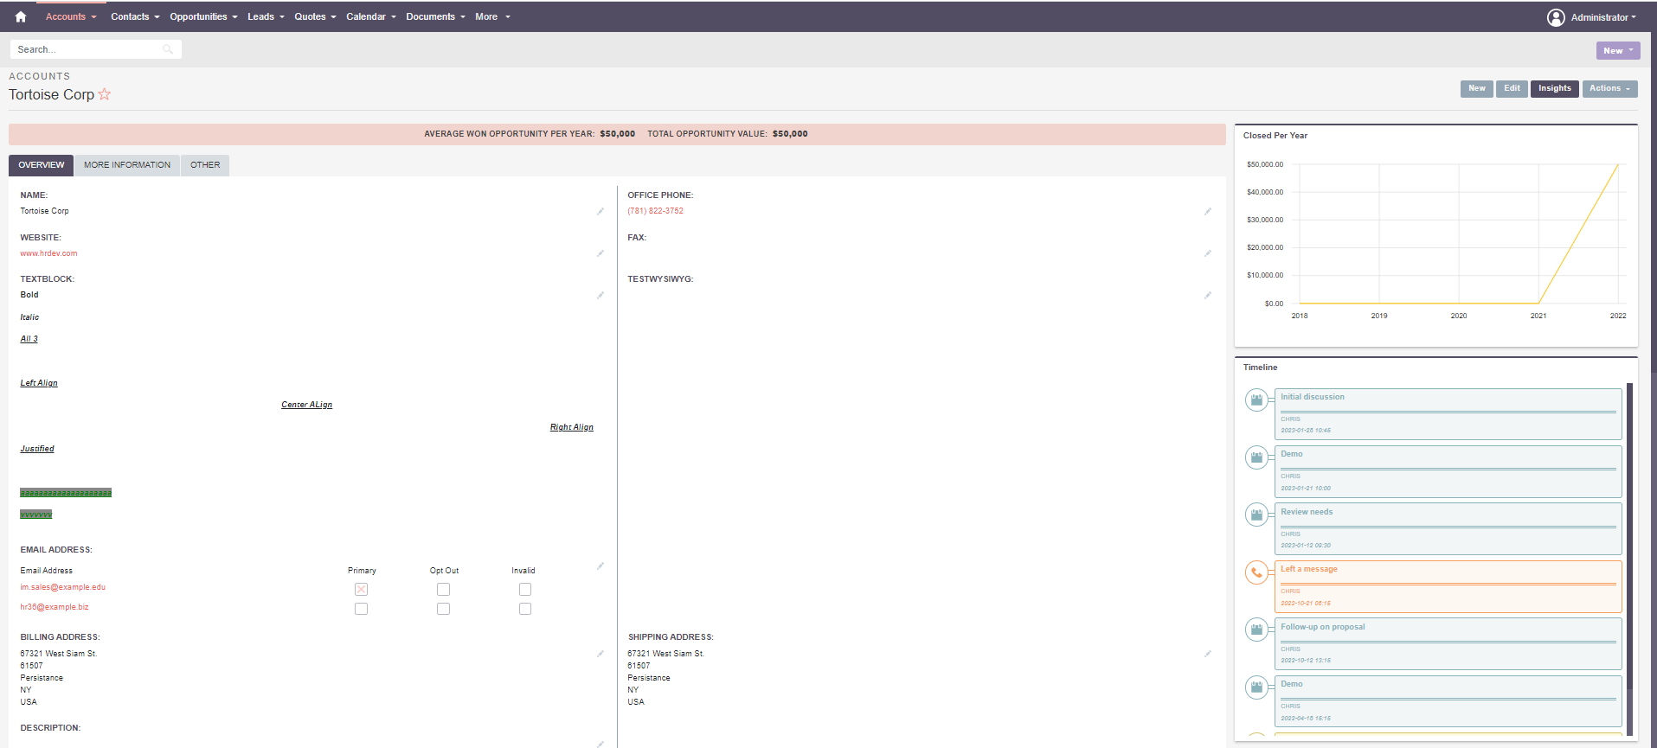This screenshot has height=748, width=1657.
Task: Open the im.sales@example.edu email link
Action: (x=62, y=587)
